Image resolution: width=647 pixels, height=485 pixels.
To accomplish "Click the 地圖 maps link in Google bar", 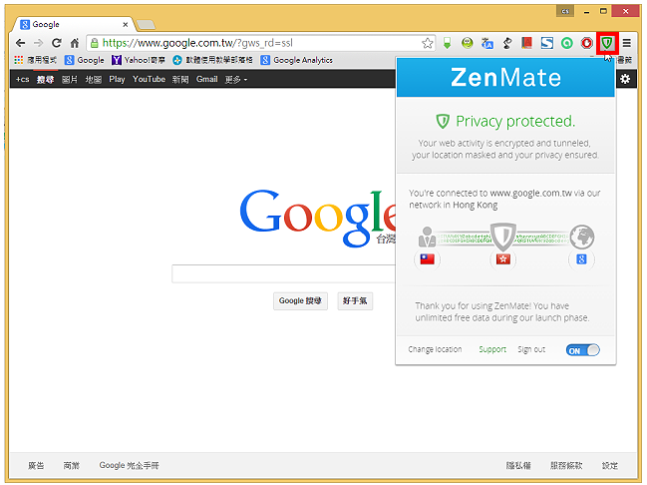I will (x=94, y=79).
